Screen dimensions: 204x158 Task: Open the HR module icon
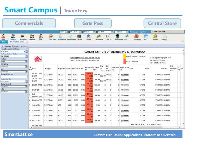[x=126, y=37]
